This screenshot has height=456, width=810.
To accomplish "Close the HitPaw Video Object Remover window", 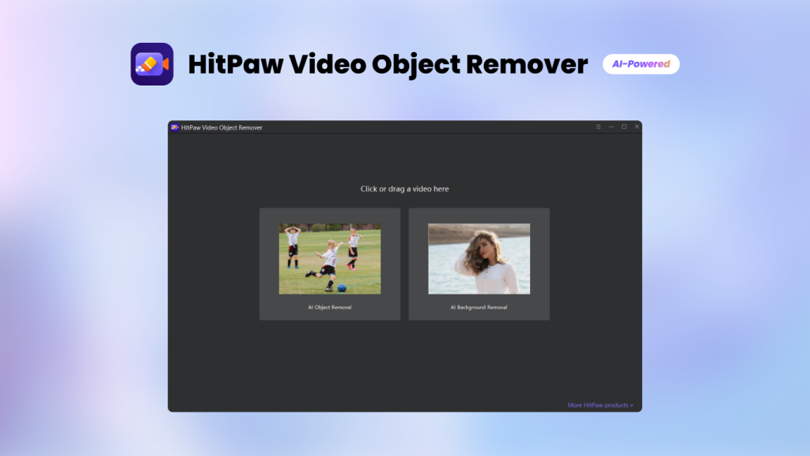I will [x=637, y=127].
